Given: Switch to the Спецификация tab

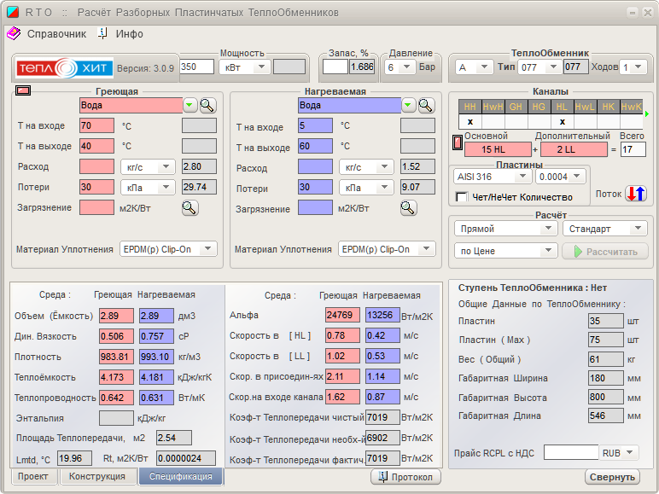Looking at the screenshot, I should 181,476.
